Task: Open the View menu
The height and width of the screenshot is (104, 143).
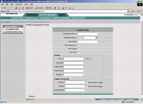Action: [12, 4]
